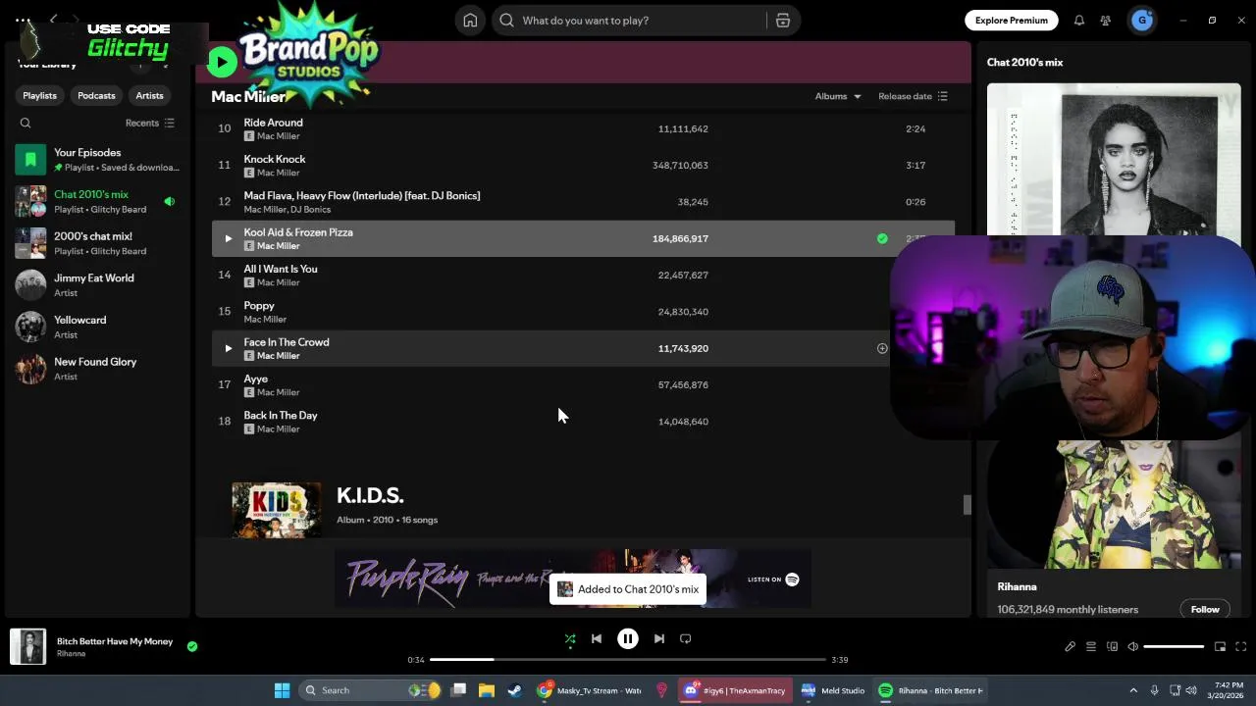Toggle the repeat button

(686, 639)
